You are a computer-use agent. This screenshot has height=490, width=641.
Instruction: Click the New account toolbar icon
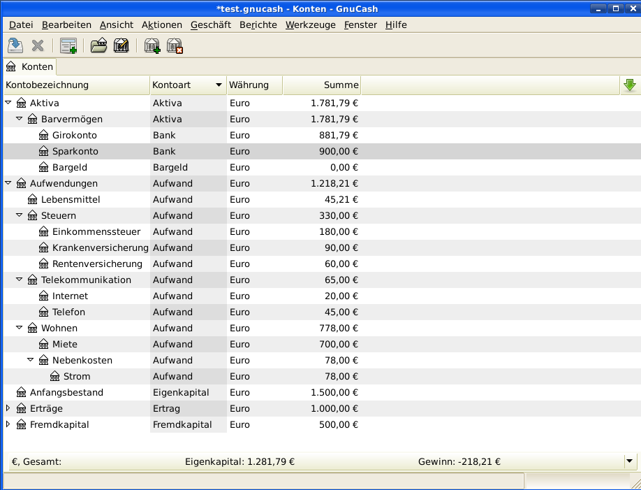152,46
